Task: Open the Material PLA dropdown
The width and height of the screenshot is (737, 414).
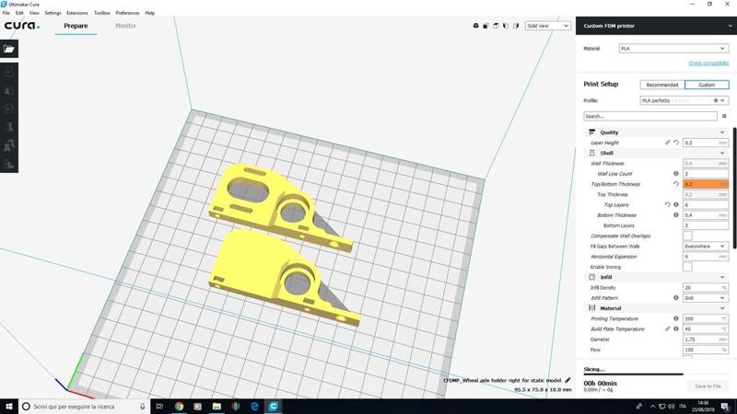Action: pos(673,49)
